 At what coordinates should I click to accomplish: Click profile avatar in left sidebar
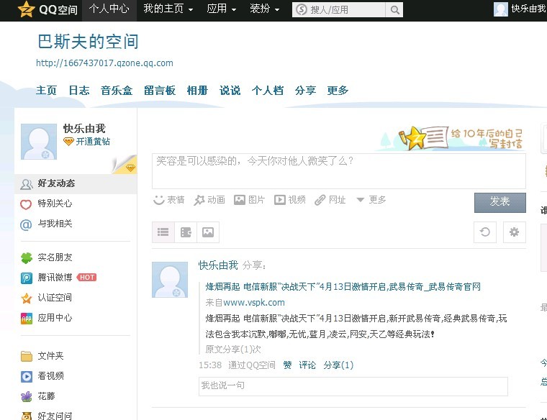coord(39,142)
